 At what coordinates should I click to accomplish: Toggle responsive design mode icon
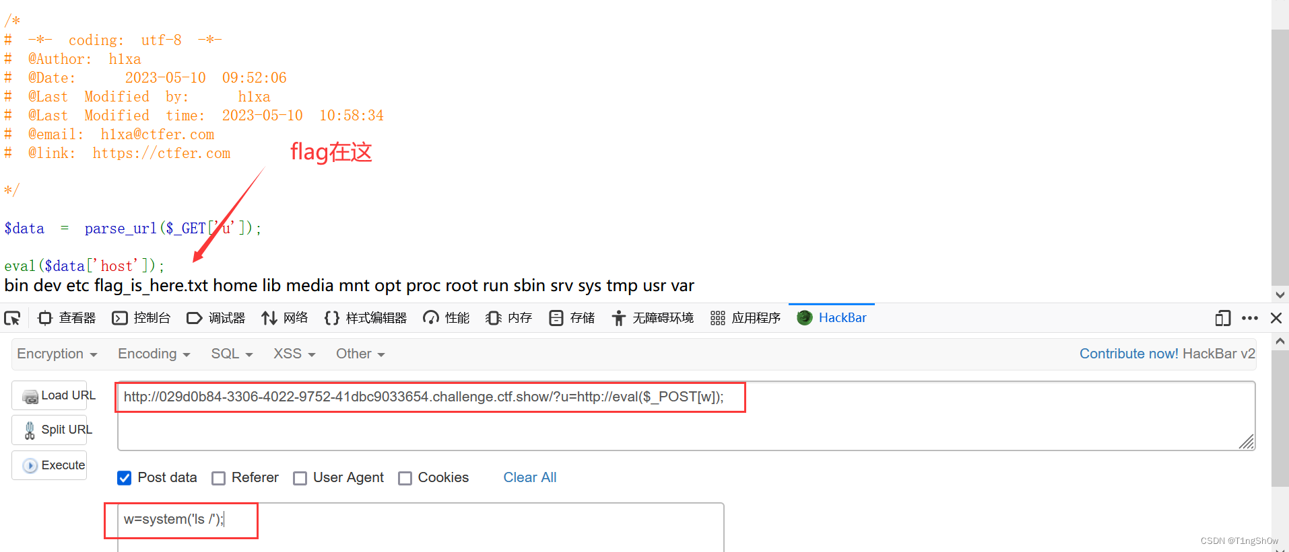pyautogui.click(x=1223, y=318)
